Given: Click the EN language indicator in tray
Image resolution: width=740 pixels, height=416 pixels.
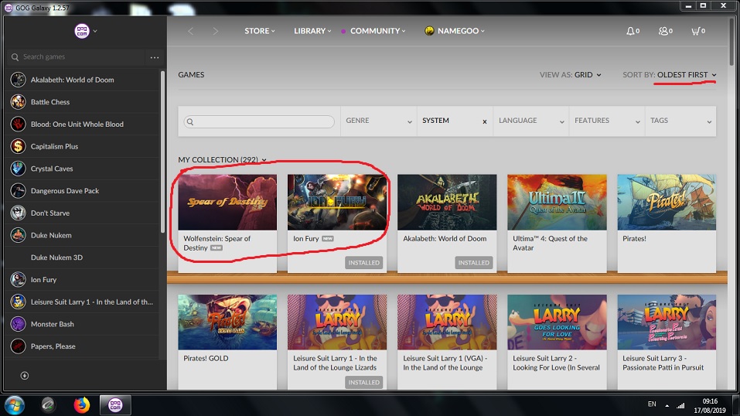Looking at the screenshot, I should point(652,404).
